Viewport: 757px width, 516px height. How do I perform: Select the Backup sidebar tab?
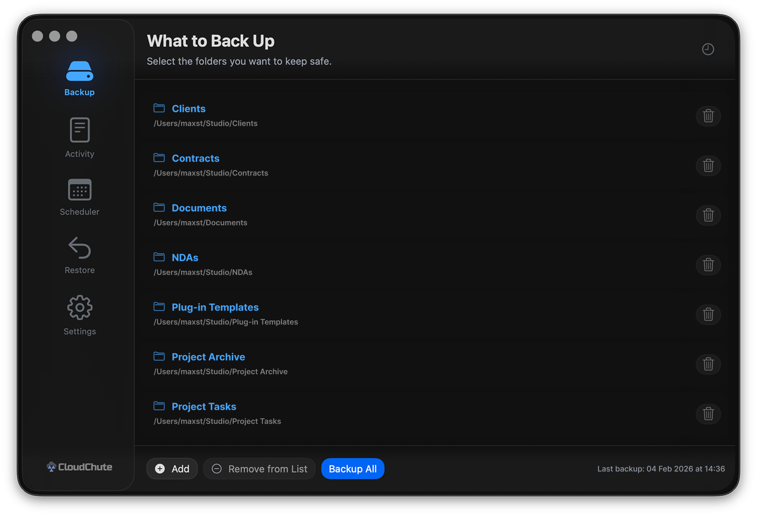tap(79, 78)
